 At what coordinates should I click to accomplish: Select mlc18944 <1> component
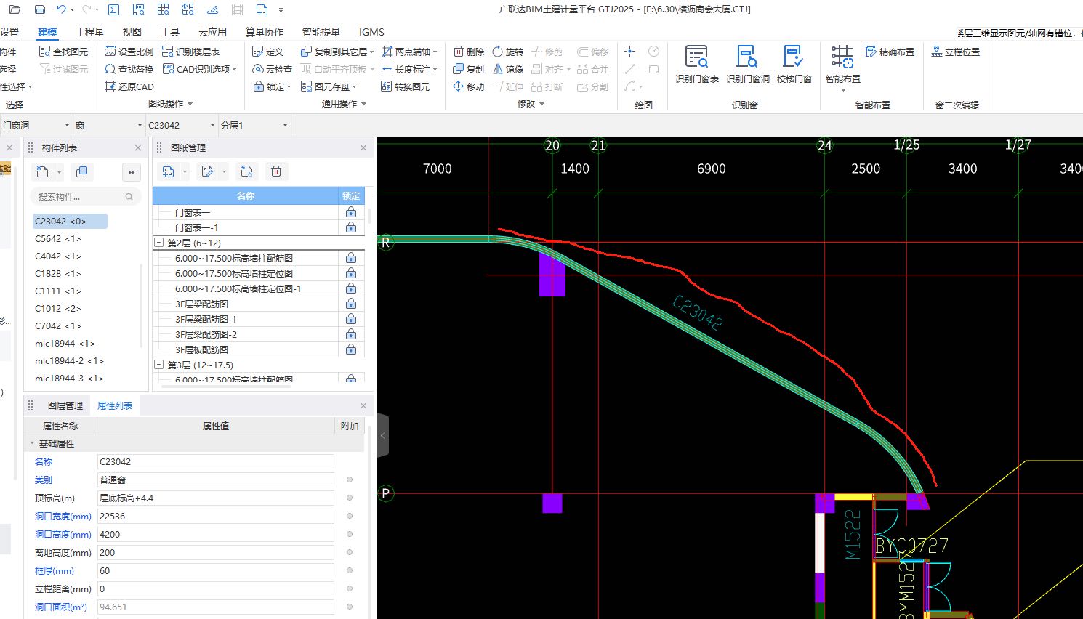[x=65, y=343]
